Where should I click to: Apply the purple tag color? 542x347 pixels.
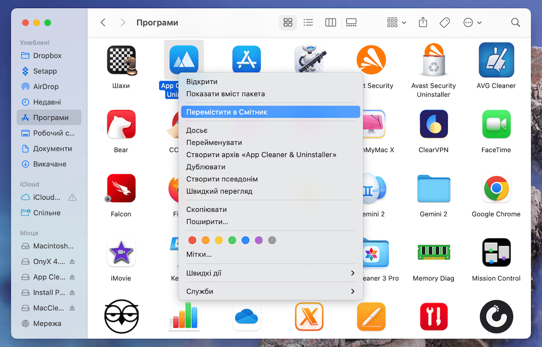pos(259,240)
